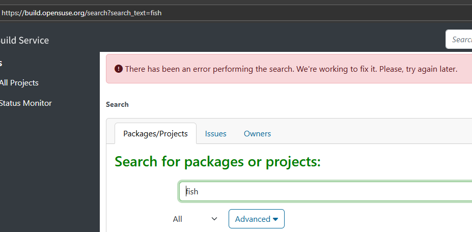Click the Search for packages or projects heading
Image resolution: width=472 pixels, height=232 pixels.
coord(217,161)
